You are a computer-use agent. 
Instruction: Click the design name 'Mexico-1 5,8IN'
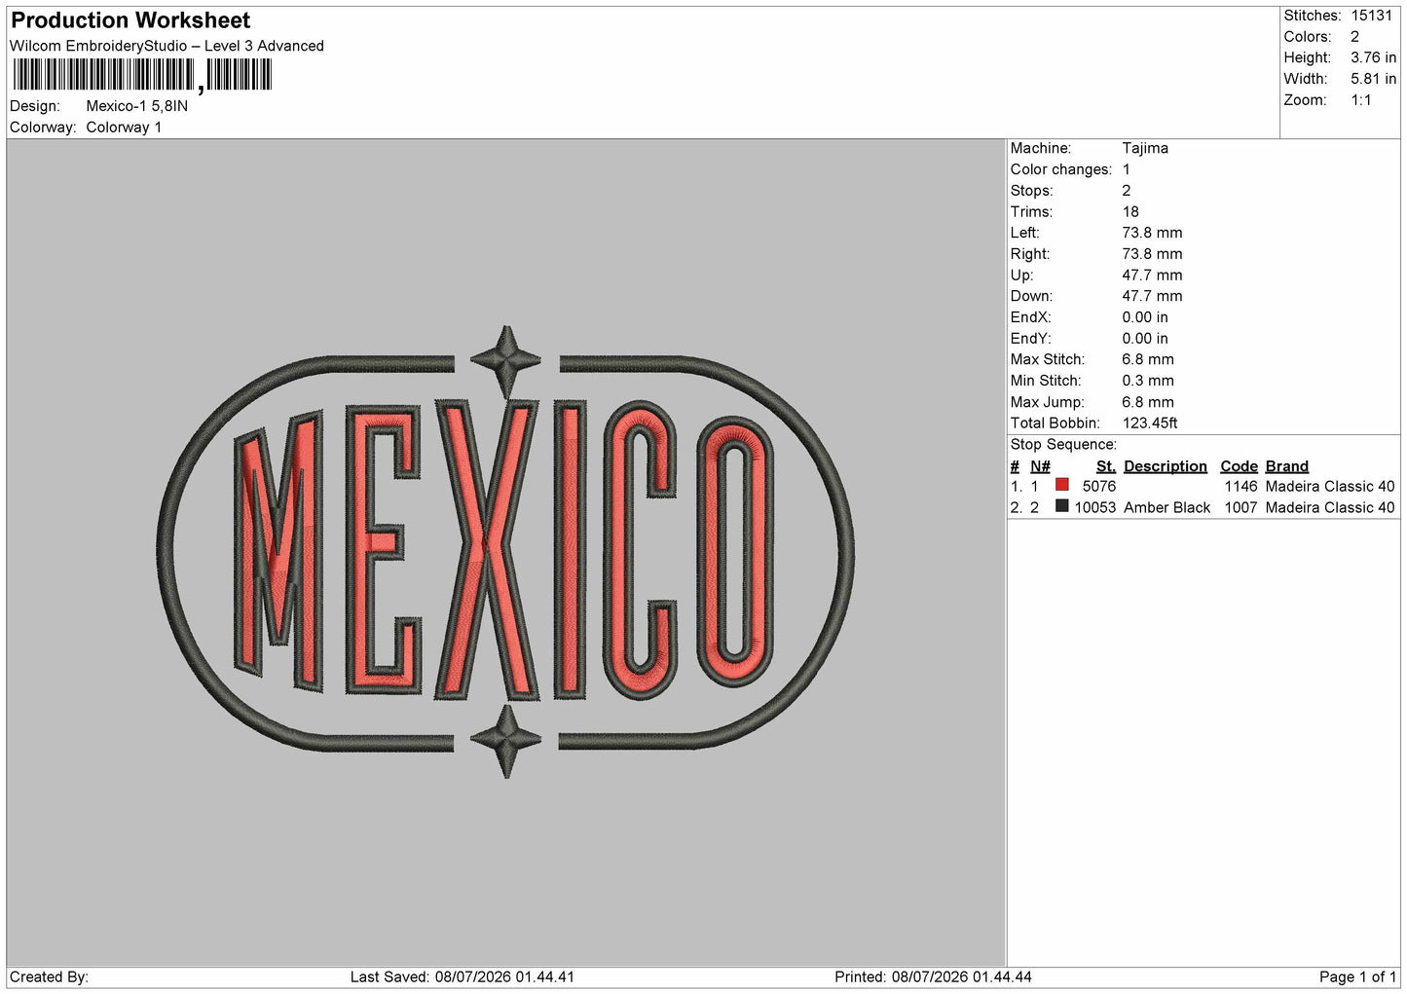pyautogui.click(x=137, y=106)
